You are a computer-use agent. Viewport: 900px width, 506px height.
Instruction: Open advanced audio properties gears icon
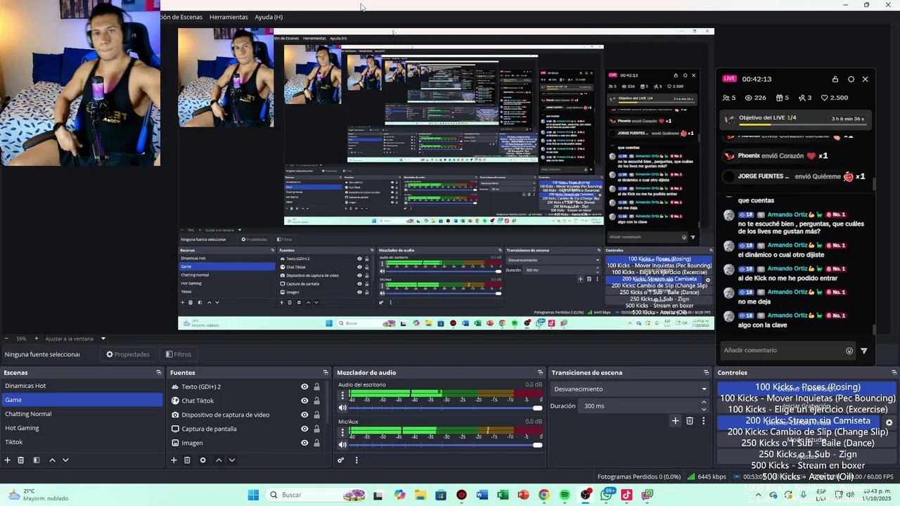[341, 460]
